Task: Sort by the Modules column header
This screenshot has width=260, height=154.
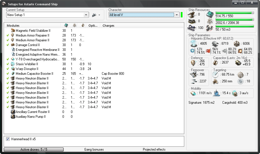Action: click(13, 26)
